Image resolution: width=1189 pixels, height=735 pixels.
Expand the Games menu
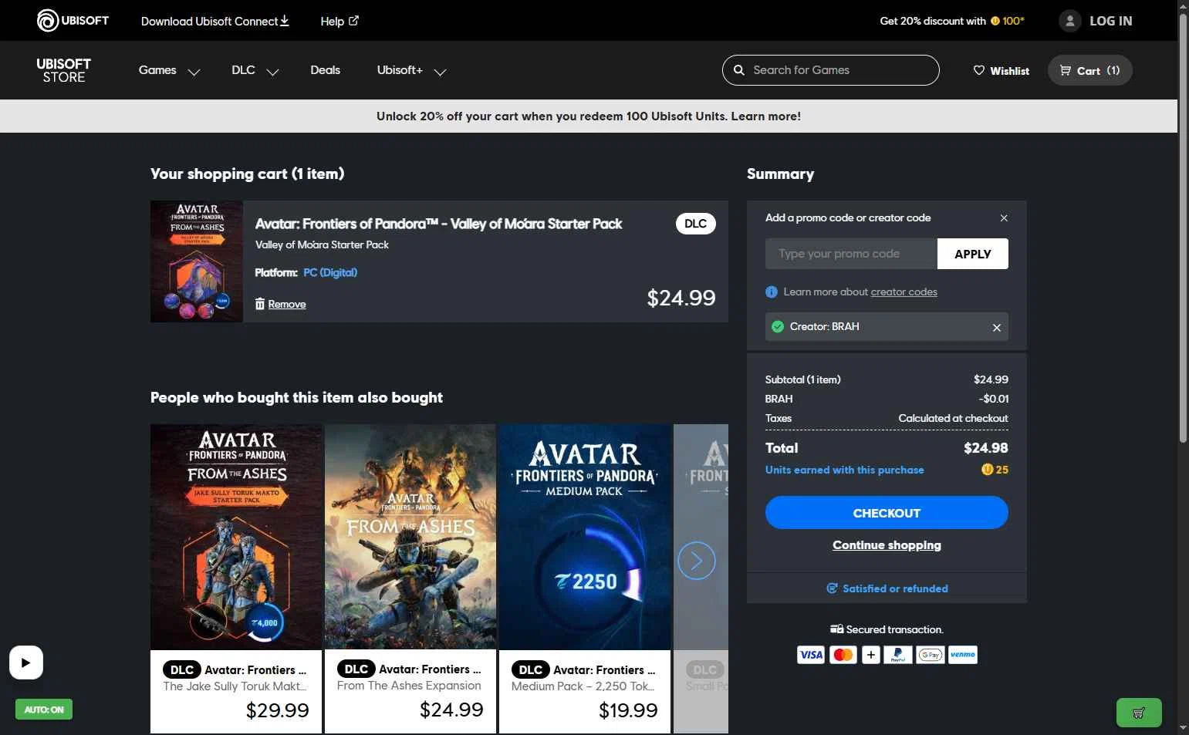click(169, 70)
